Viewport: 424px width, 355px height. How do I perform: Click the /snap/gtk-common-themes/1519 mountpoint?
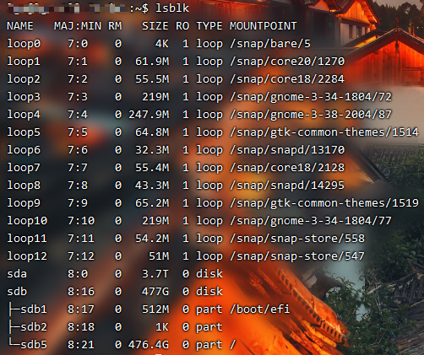click(x=324, y=203)
